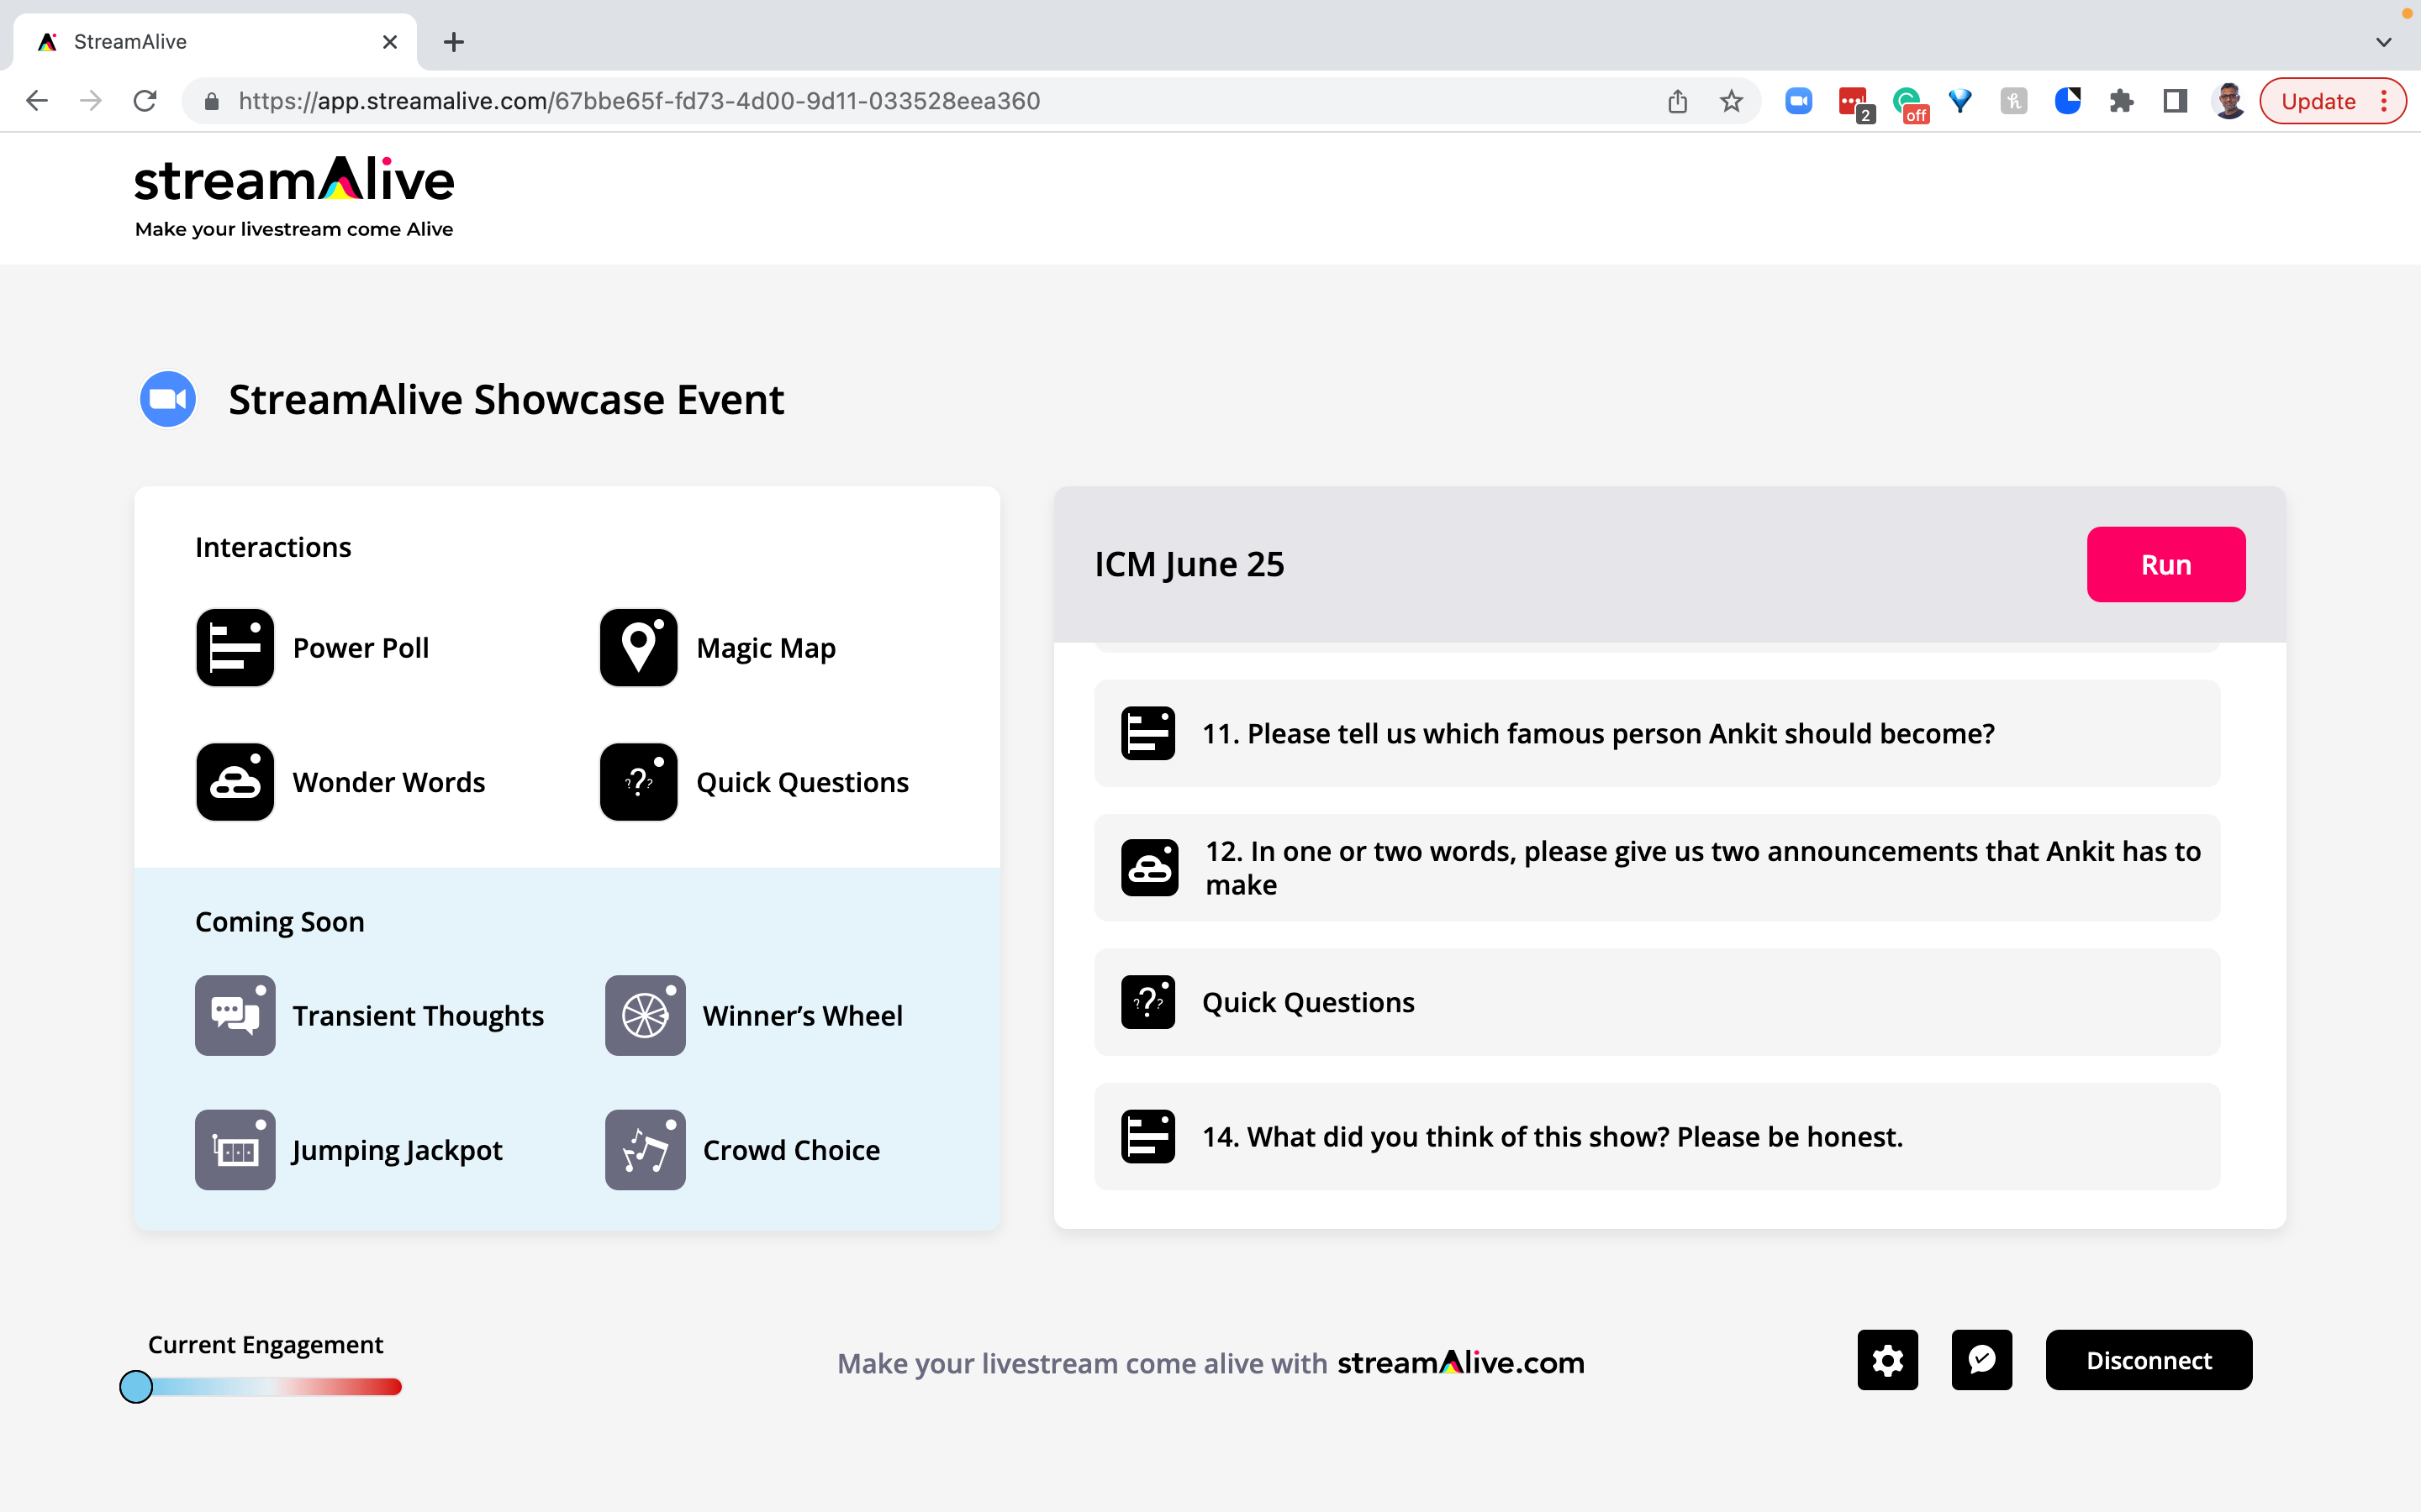Select the Power Poll label
This screenshot has width=2421, height=1512.
[361, 648]
